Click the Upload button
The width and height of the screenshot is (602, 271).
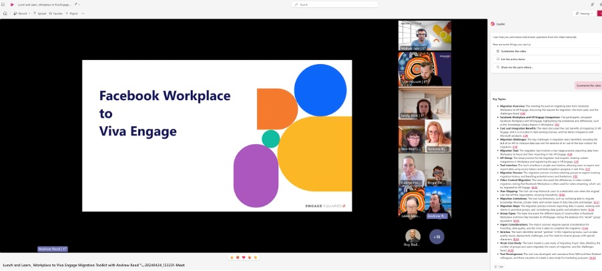coord(39,13)
